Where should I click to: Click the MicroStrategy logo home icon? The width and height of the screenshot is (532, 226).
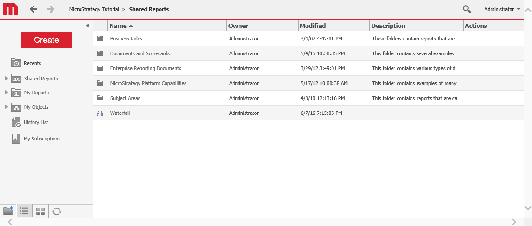point(10,9)
